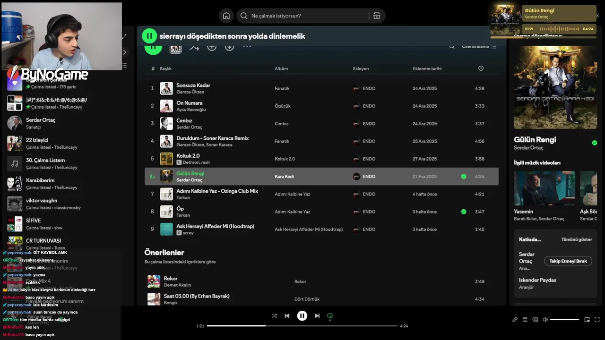Image resolution: width=605 pixels, height=340 pixels.
Task: Go to Spotify Home via house icon
Action: (226, 16)
